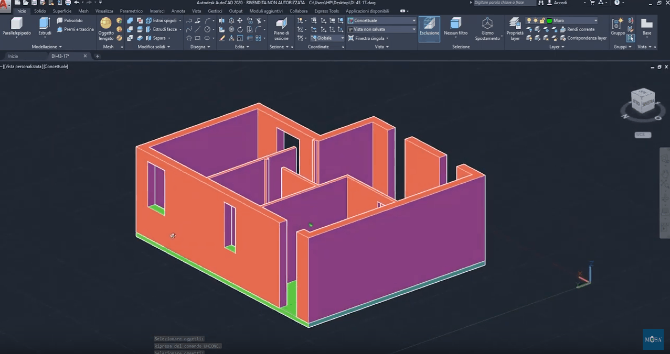This screenshot has height=354, width=670.
Task: Activate Premi e trascina tool
Action: [75, 29]
